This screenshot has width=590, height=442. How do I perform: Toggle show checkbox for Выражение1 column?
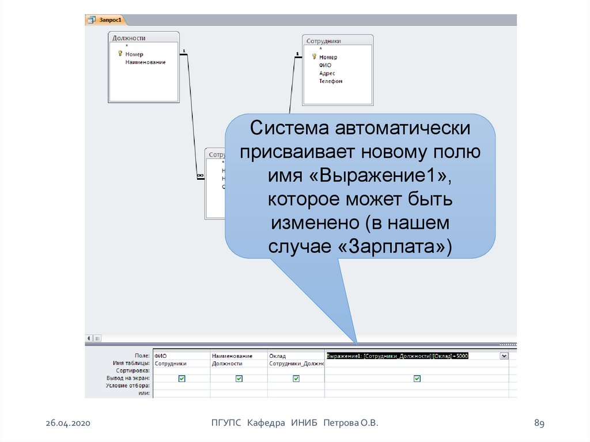(x=417, y=379)
